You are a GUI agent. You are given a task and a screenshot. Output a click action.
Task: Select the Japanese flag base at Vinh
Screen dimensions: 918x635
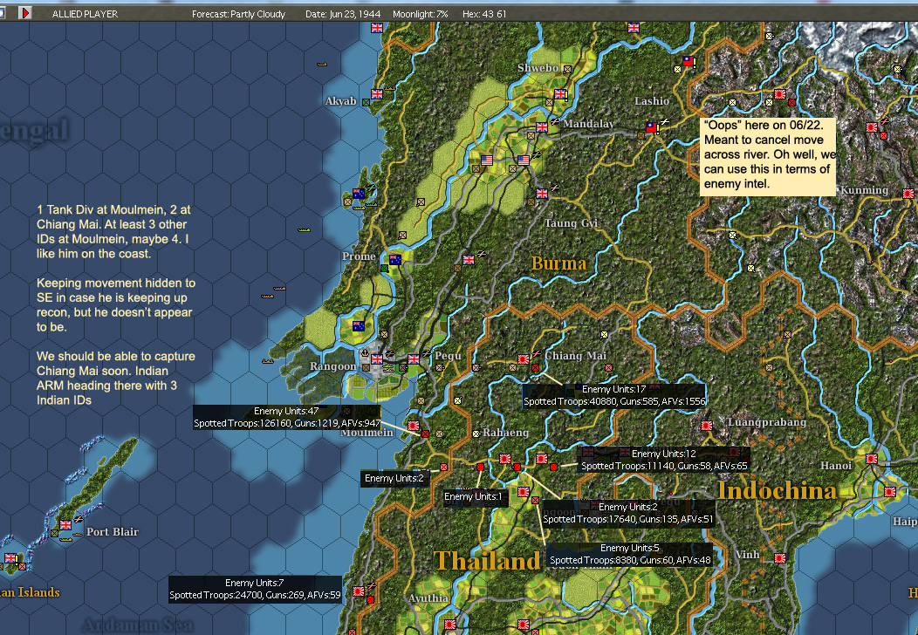point(780,558)
